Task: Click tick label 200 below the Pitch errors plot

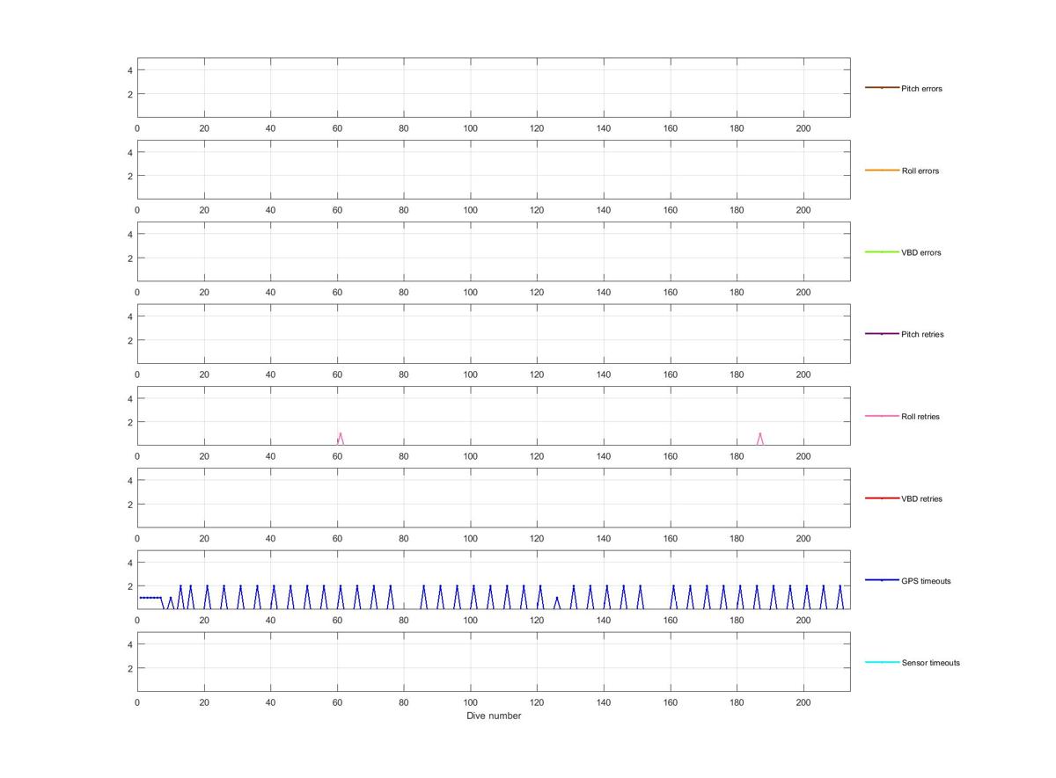Action: point(803,128)
